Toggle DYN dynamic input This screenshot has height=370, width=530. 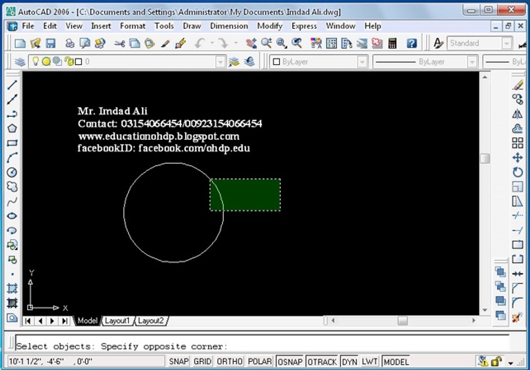coord(350,362)
